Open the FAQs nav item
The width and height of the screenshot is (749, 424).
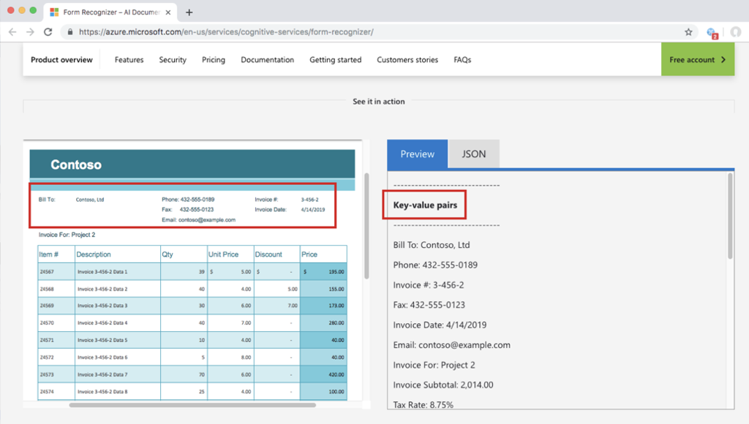tap(462, 60)
